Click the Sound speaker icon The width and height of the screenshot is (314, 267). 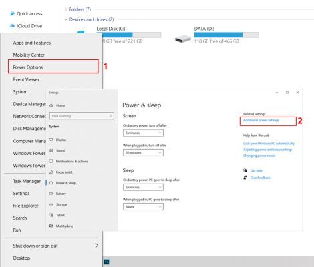pyautogui.click(x=51, y=150)
